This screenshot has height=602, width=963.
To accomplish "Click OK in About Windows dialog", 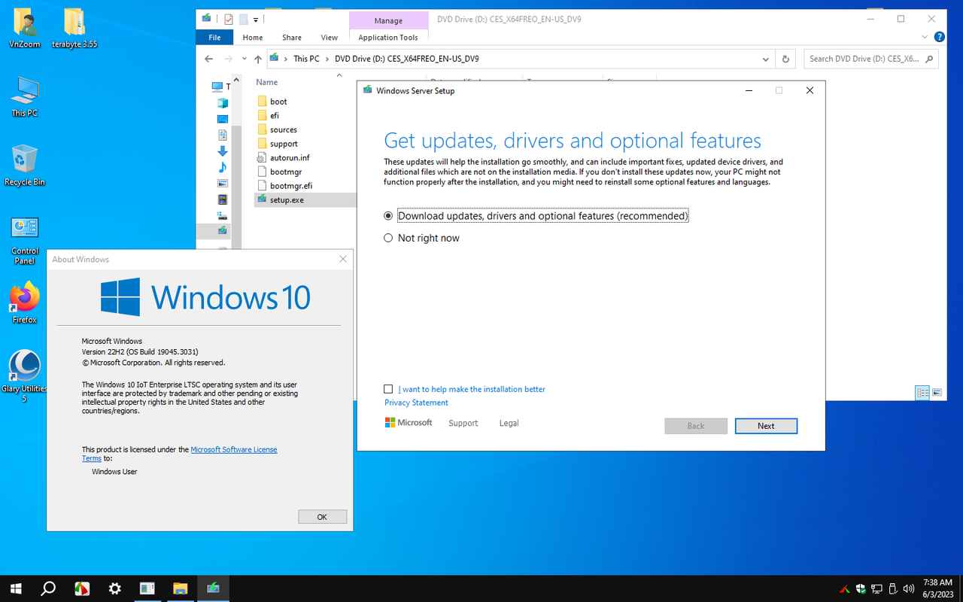I will pyautogui.click(x=322, y=517).
